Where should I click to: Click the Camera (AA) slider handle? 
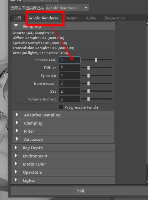[96, 60]
